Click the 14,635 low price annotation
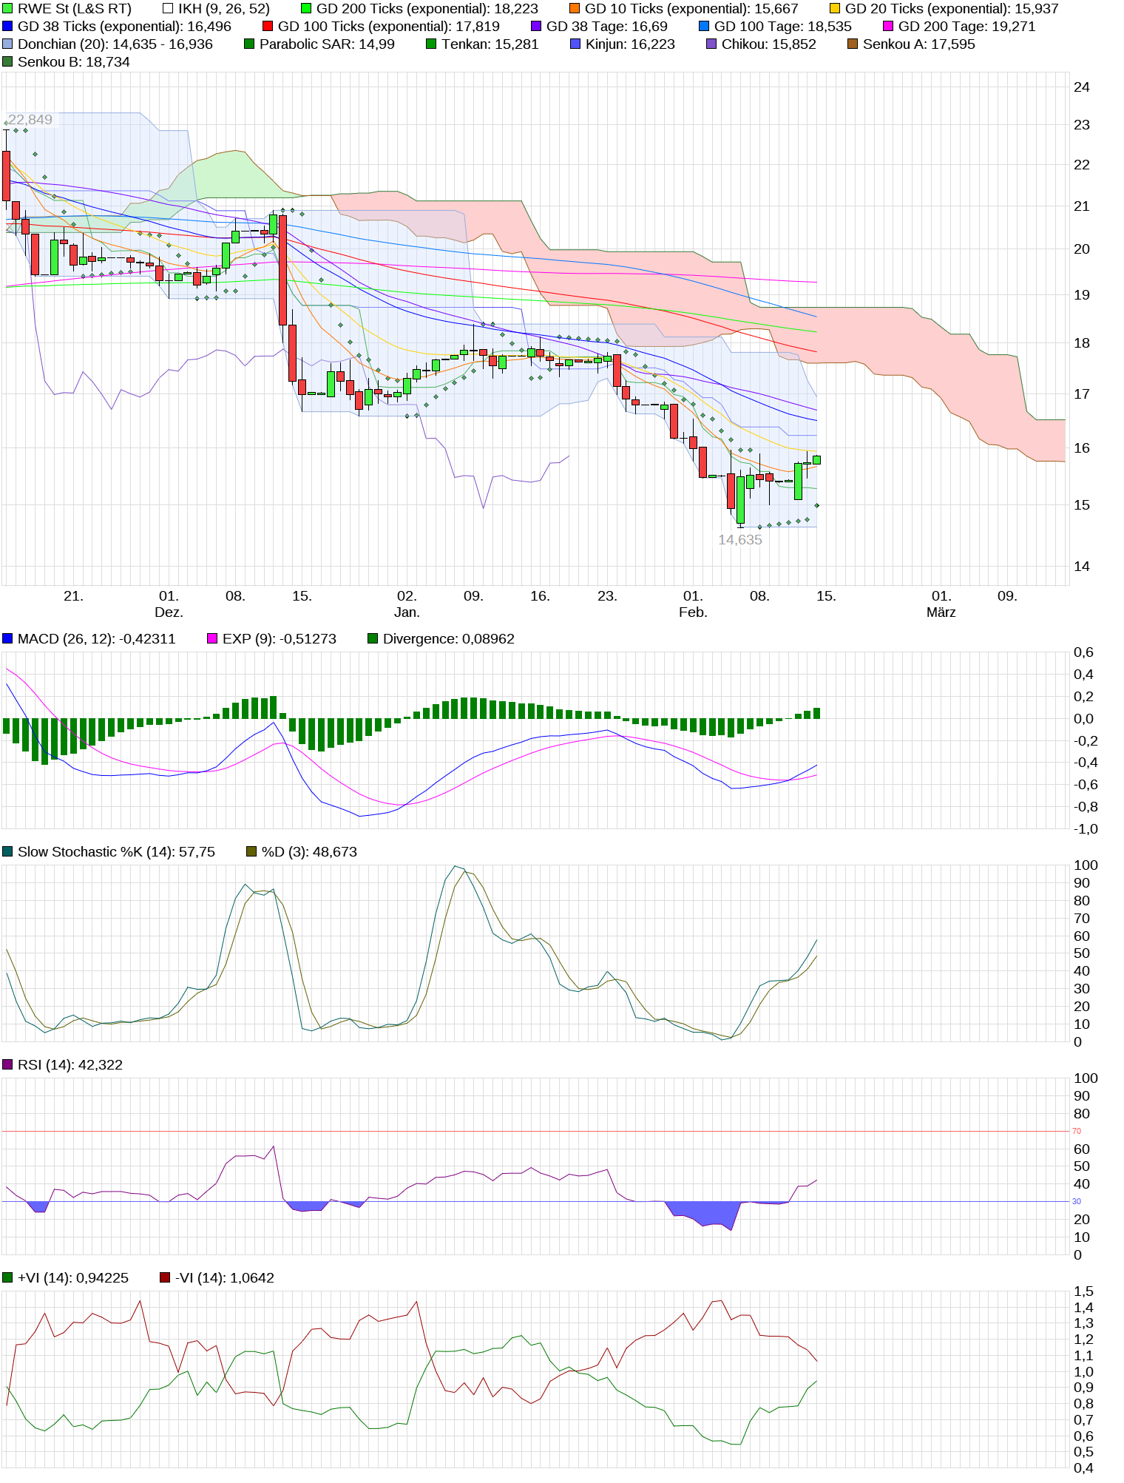This screenshot has width=1124, height=1483. 739,540
